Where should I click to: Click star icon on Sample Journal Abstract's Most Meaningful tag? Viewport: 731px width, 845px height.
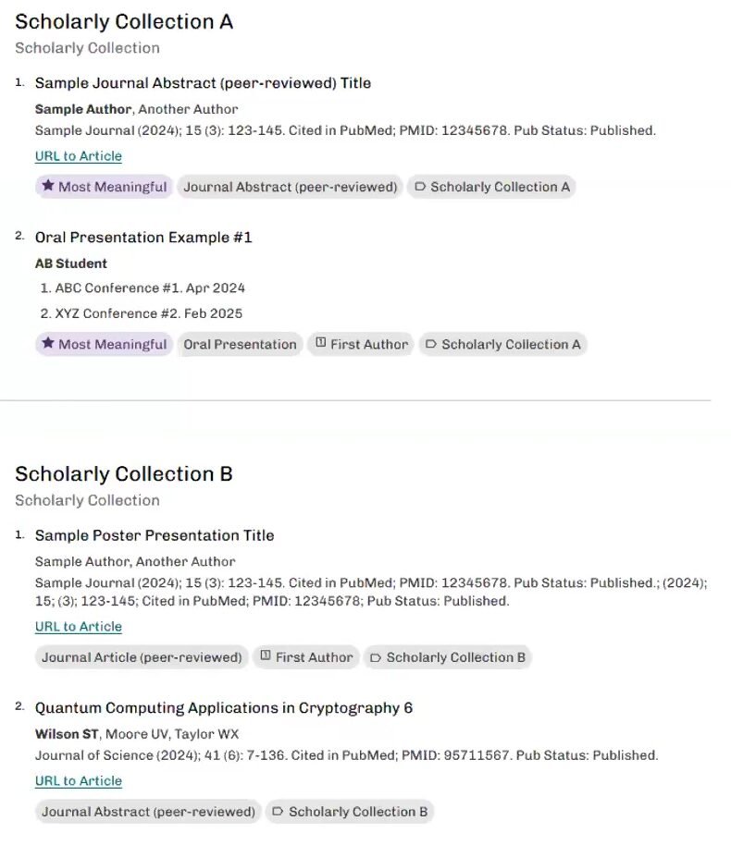48,186
